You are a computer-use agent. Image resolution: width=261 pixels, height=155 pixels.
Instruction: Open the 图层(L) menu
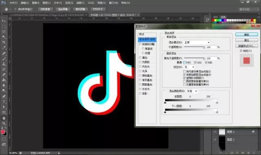46,3
